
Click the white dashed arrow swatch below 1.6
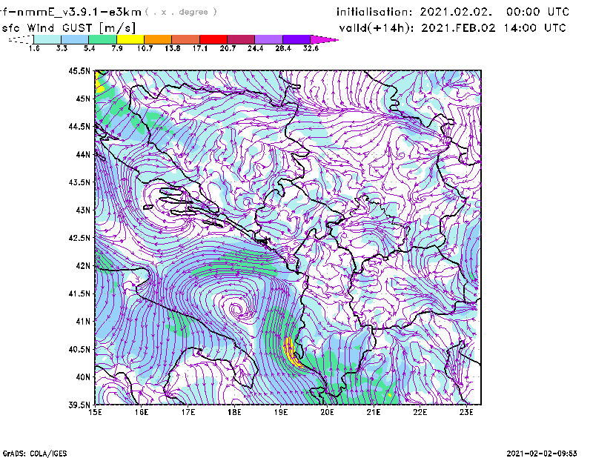pyautogui.click(x=21, y=39)
